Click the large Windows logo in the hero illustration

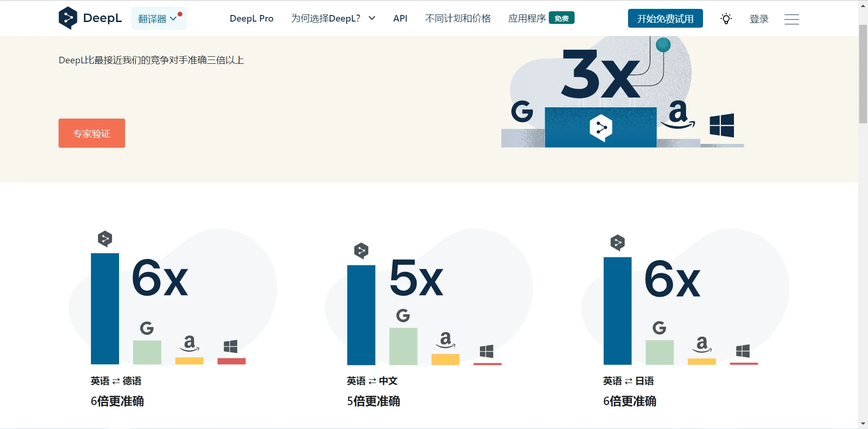pyautogui.click(x=722, y=125)
